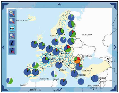
Task: Click the pie chart next to Oslo
Action: pos(60,32)
